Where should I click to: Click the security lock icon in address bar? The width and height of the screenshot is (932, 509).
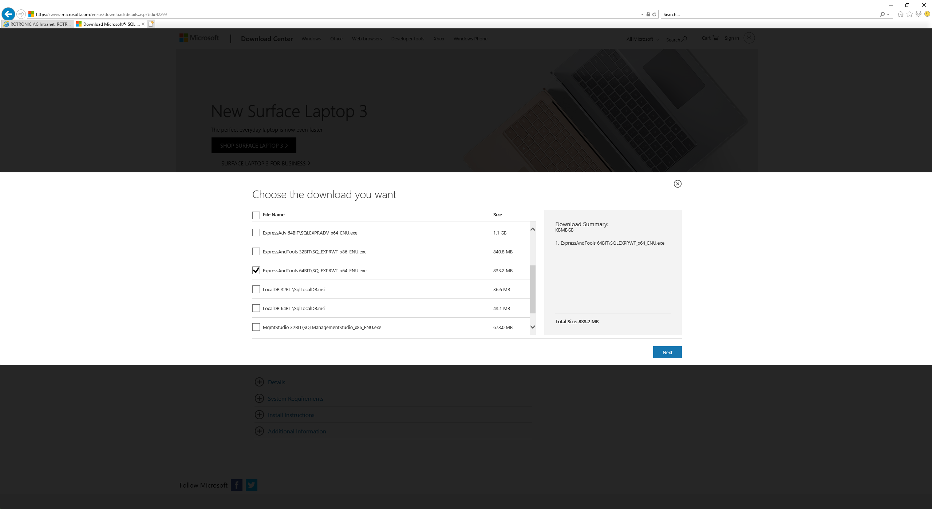[x=648, y=14]
